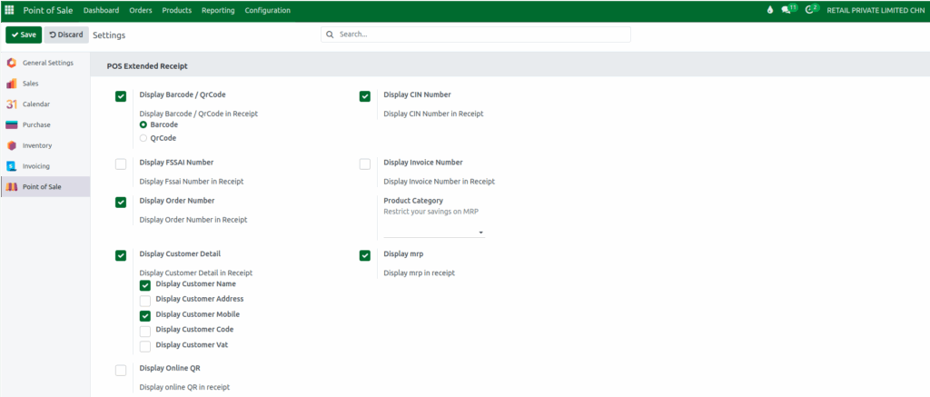Enable Display Customer Vat checkbox
This screenshot has width=930, height=397.
click(145, 346)
